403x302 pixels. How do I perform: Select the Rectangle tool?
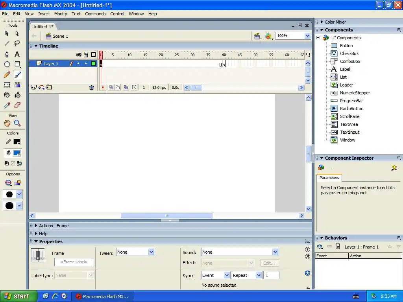click(x=17, y=64)
